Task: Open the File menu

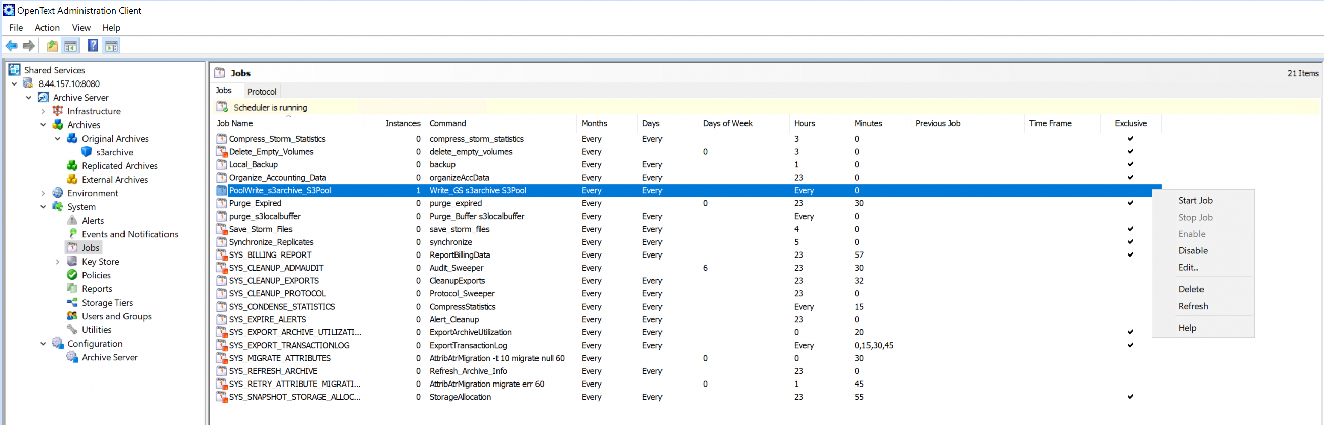Action: 16,28
